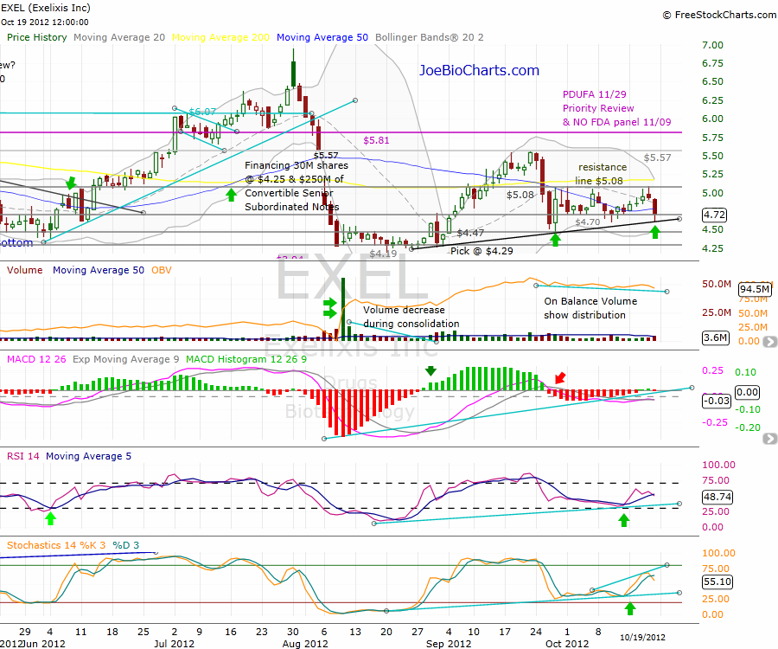Click green down arrow on June candles
This screenshot has width=778, height=649.
point(71,182)
